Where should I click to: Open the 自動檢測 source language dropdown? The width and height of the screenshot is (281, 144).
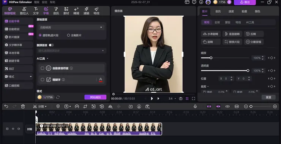tap(71, 27)
